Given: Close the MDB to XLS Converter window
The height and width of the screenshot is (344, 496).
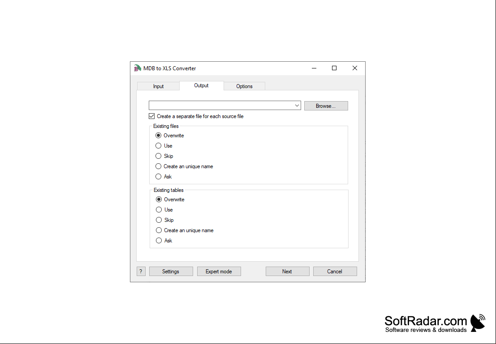Looking at the screenshot, I should pyautogui.click(x=355, y=68).
